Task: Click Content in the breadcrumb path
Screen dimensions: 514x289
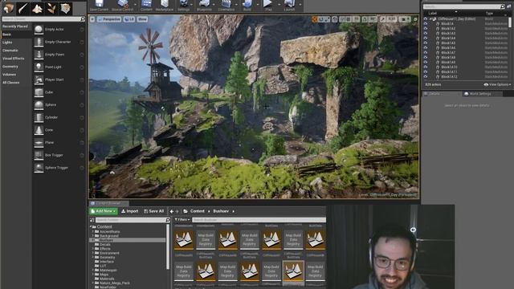Action: click(197, 211)
